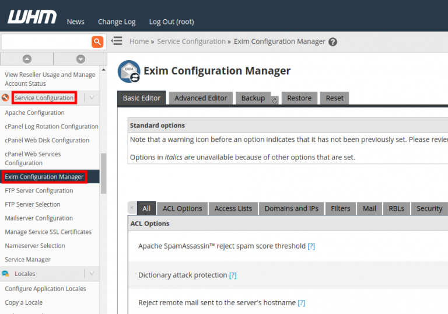This screenshot has height=314, width=448.
Task: Open Mailserver Configuration
Action: [38, 218]
